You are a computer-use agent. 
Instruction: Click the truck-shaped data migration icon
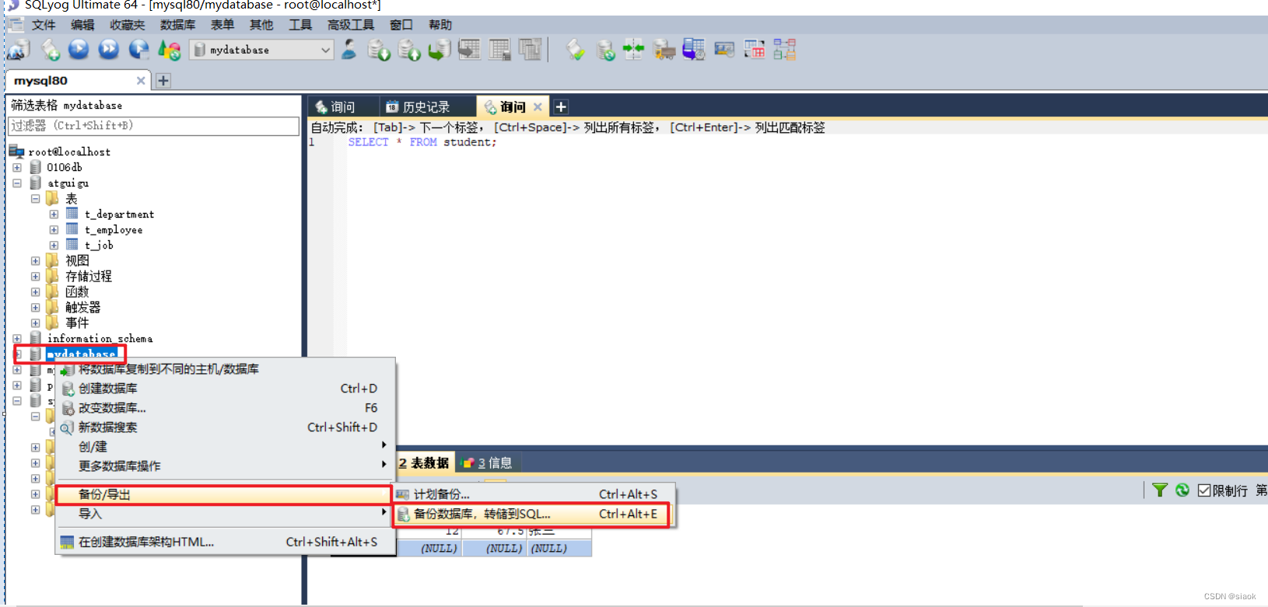(x=664, y=50)
